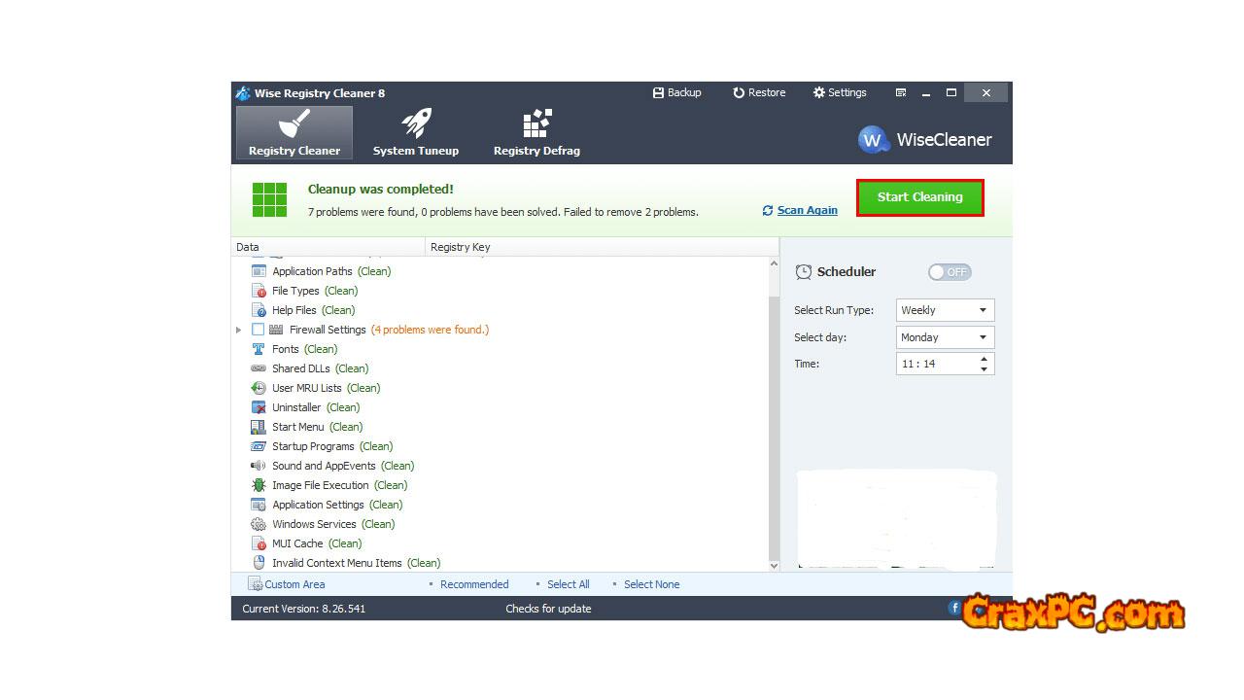Viewport: 1244px width, 700px height.
Task: Click the Help Files row icon
Action: pyautogui.click(x=259, y=310)
